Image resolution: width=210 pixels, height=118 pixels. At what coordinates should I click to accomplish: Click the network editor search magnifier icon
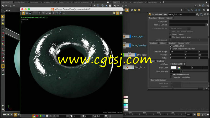pos(204,10)
